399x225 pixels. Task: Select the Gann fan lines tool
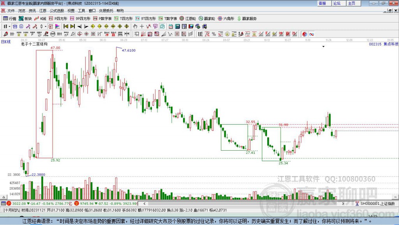[143, 34]
